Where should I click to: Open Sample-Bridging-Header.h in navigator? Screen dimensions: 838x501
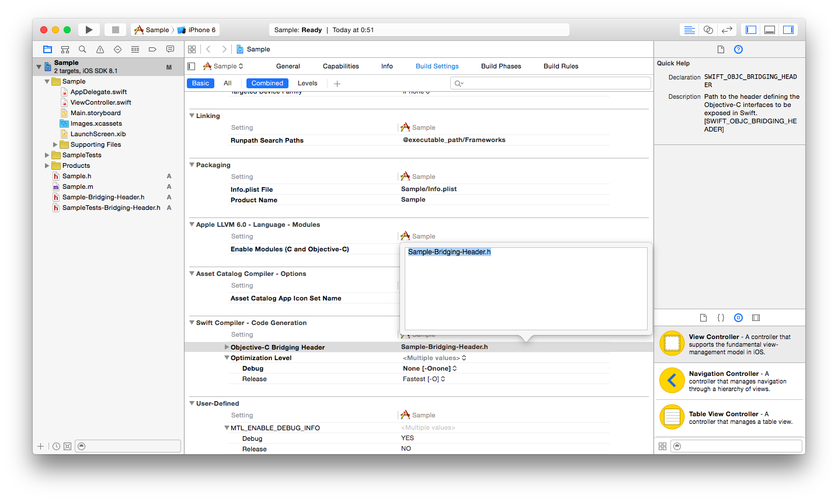pyautogui.click(x=103, y=198)
